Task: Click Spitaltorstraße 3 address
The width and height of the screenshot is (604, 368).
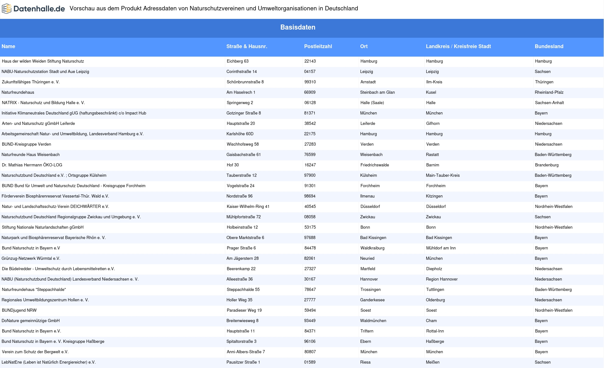Action: point(242,342)
